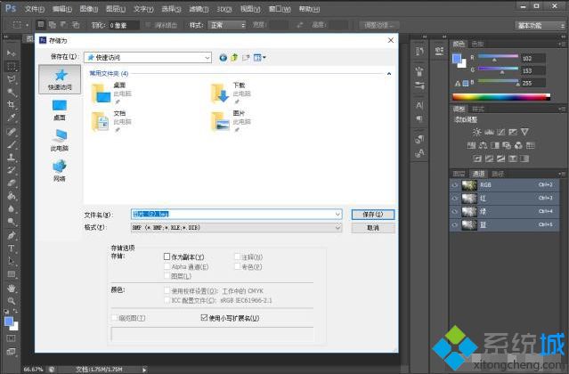Select the Horizontal Type tool

tap(12, 248)
